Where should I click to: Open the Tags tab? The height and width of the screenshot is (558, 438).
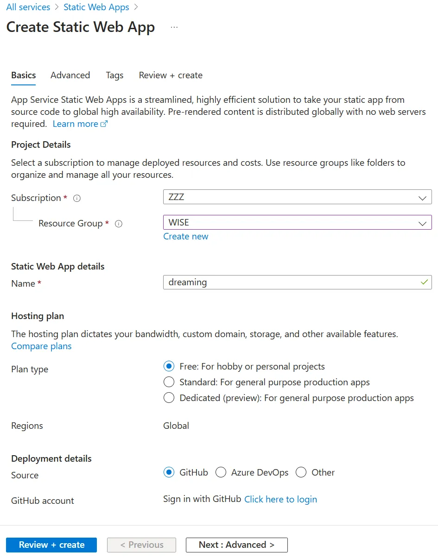click(114, 75)
